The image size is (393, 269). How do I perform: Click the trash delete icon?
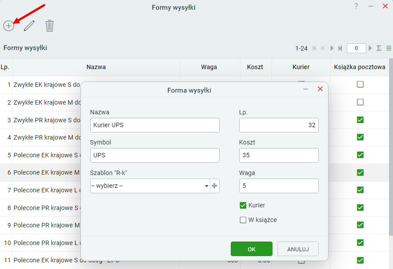pos(49,26)
